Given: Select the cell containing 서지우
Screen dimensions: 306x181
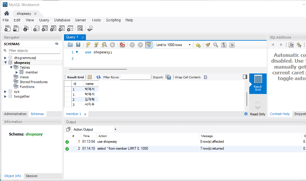Looking at the screenshot, I should pyautogui.click(x=91, y=105).
